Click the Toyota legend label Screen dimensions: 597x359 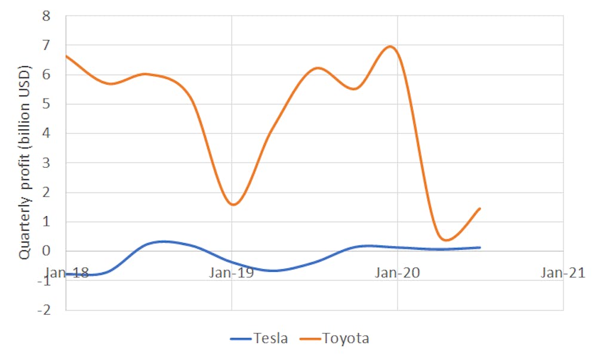[x=346, y=339]
